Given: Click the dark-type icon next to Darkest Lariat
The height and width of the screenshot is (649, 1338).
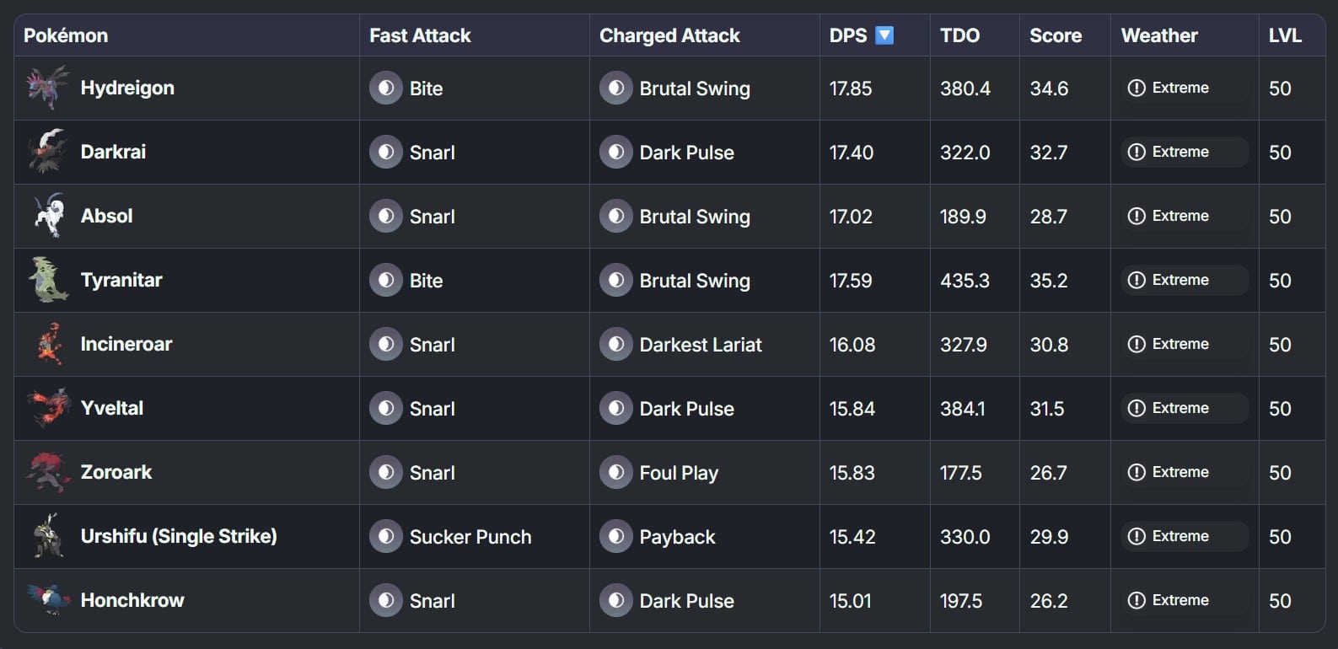Looking at the screenshot, I should 615,344.
